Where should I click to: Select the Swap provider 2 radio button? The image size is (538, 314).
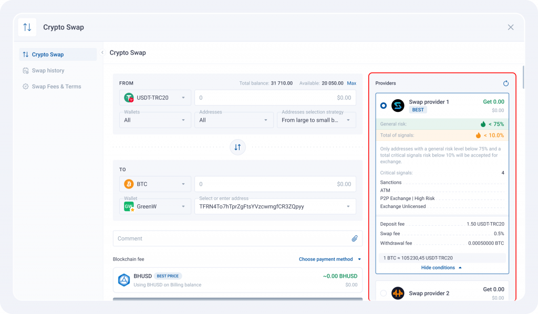click(384, 293)
